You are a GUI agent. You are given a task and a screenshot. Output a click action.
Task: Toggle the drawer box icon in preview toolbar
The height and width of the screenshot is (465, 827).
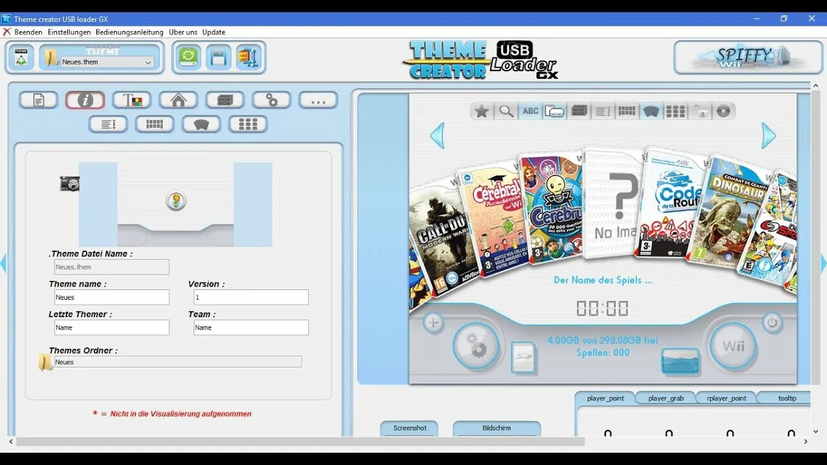579,111
